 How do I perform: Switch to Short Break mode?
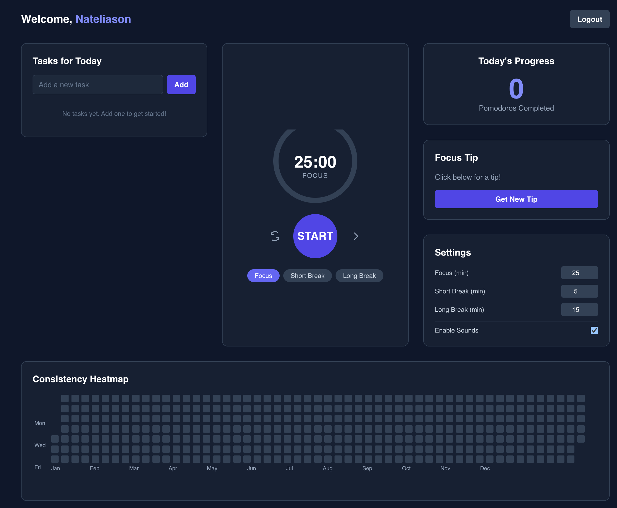307,276
